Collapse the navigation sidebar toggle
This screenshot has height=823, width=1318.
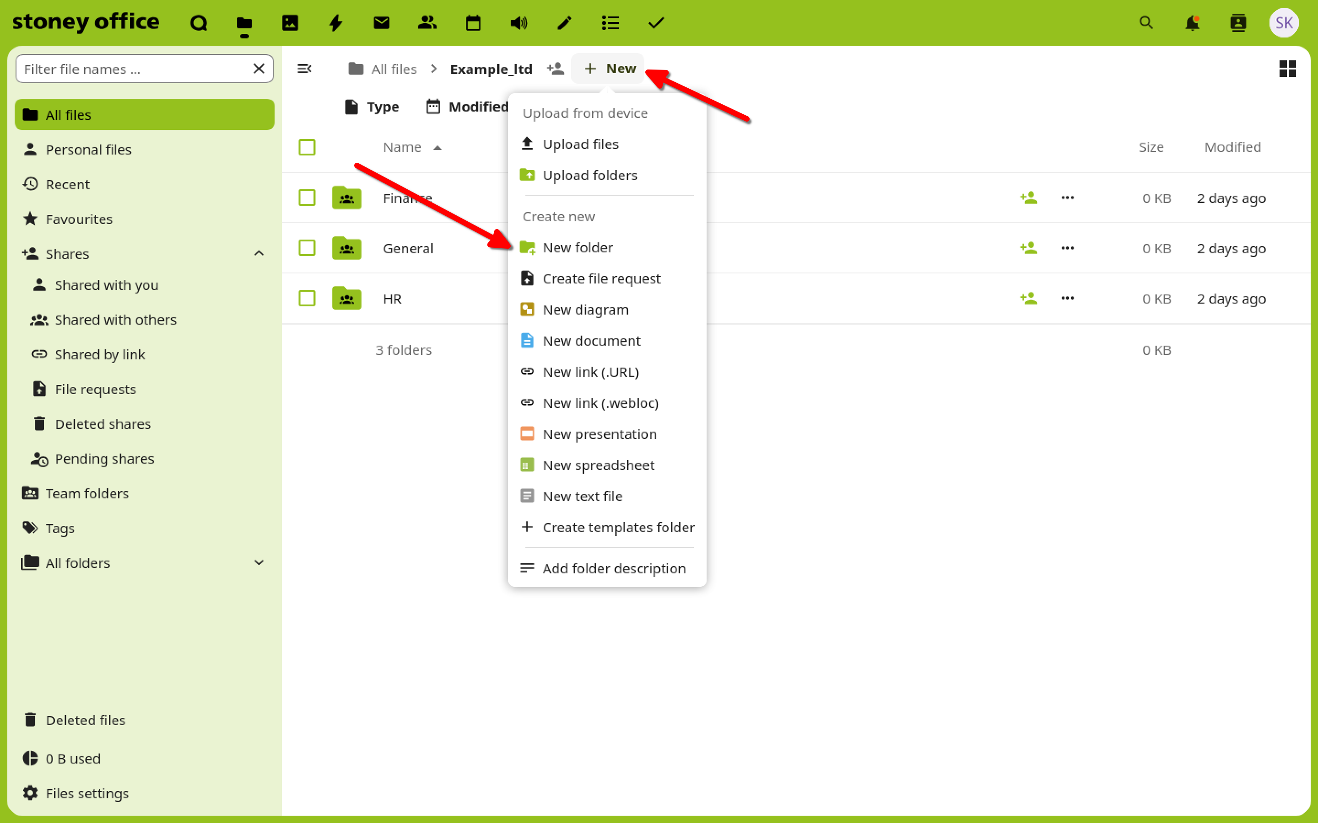point(304,69)
